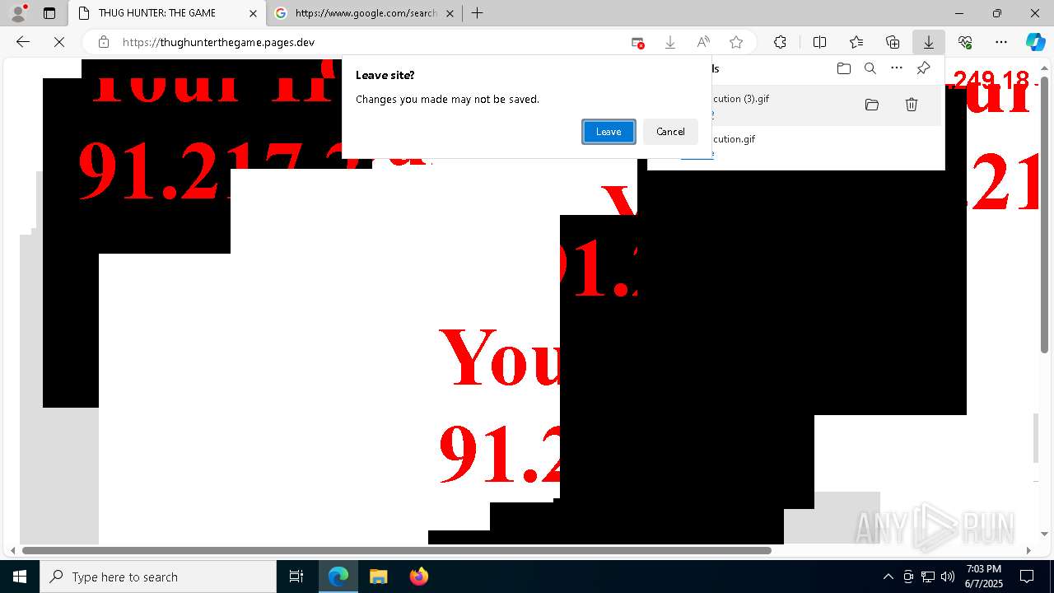Image resolution: width=1054 pixels, height=593 pixels.
Task: Select the cution.gif download entry
Action: click(795, 145)
